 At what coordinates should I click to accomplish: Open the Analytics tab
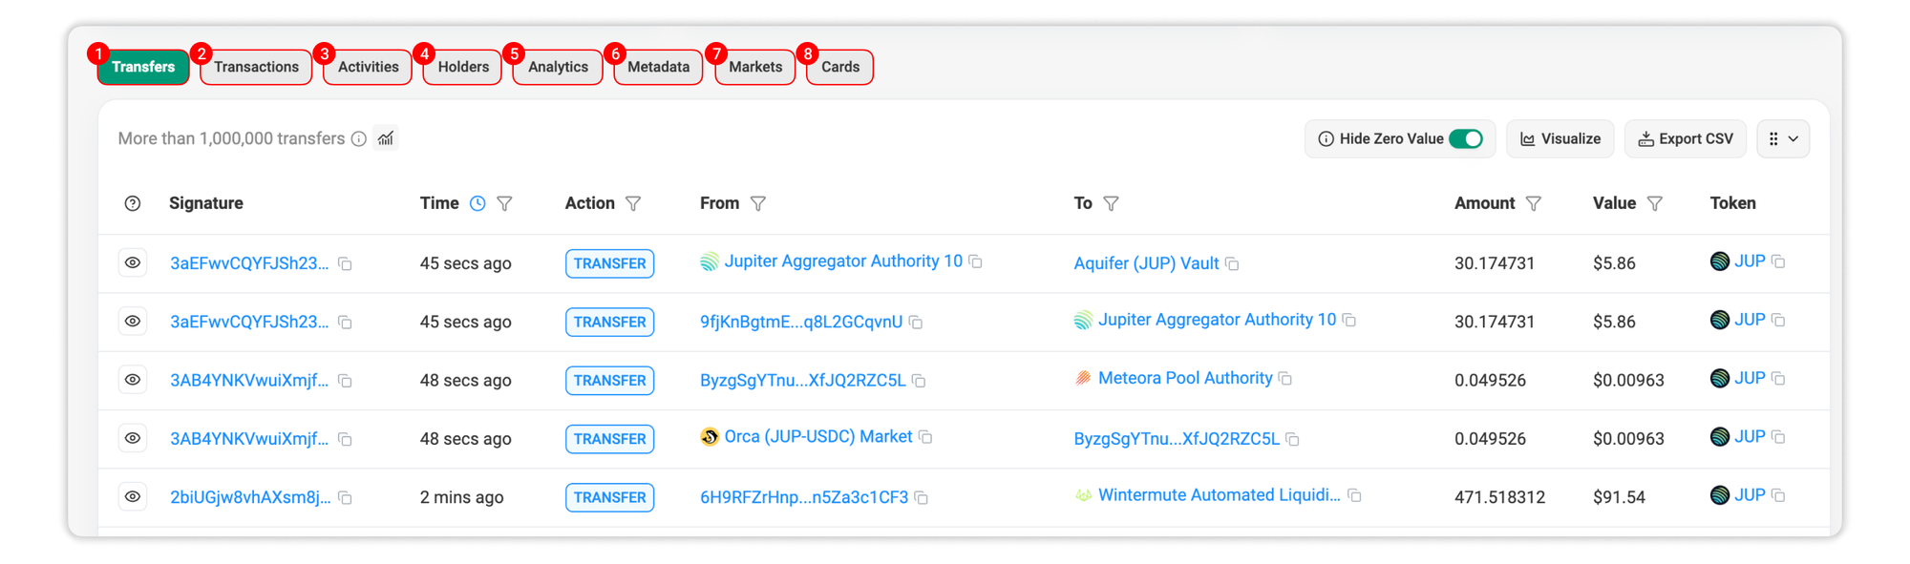[x=558, y=67]
